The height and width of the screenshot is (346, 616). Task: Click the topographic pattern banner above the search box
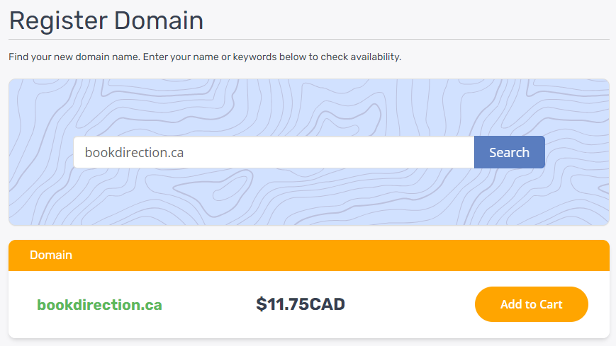pos(309,107)
